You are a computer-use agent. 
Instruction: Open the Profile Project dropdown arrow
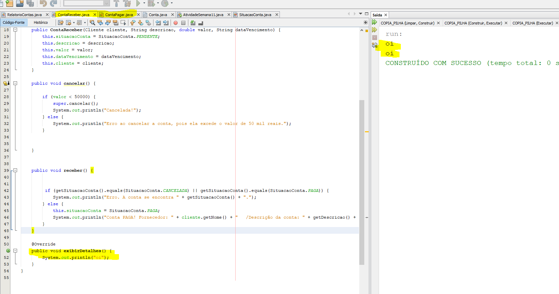click(172, 3)
